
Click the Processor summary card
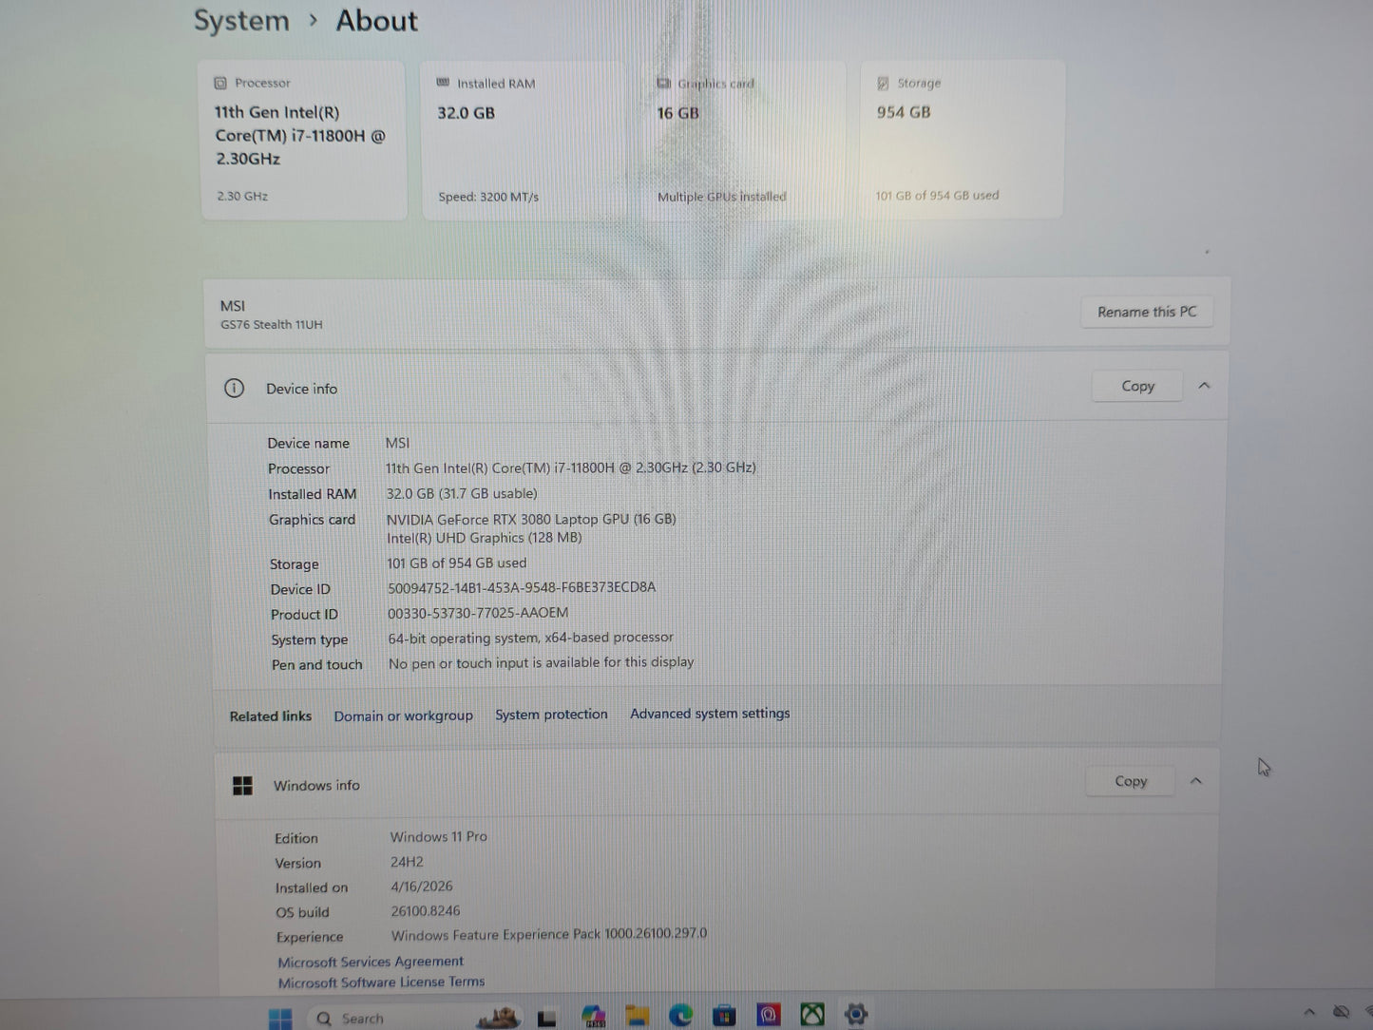pos(303,140)
